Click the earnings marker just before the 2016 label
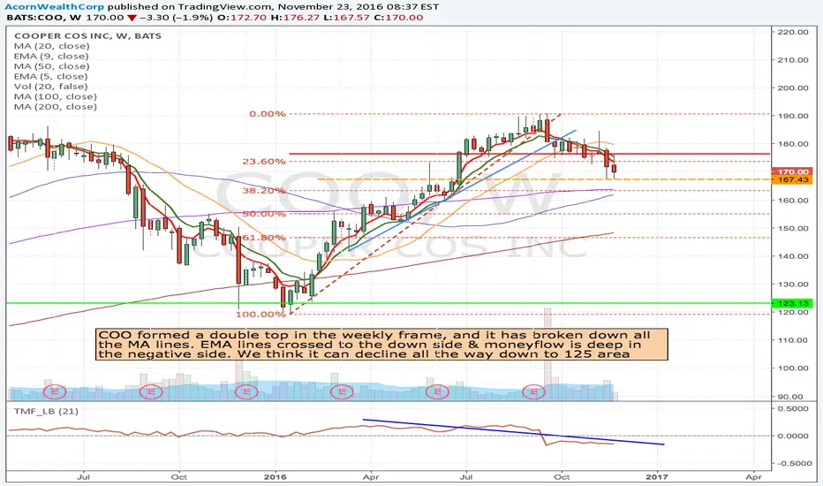Viewport: 823px width, 486px height. coord(246,391)
